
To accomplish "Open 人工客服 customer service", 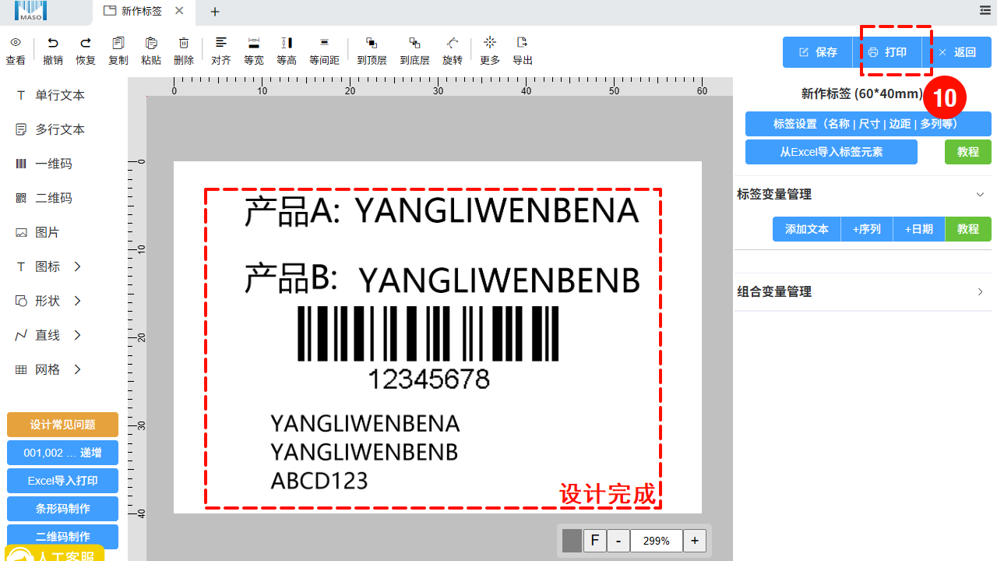I will (55, 555).
